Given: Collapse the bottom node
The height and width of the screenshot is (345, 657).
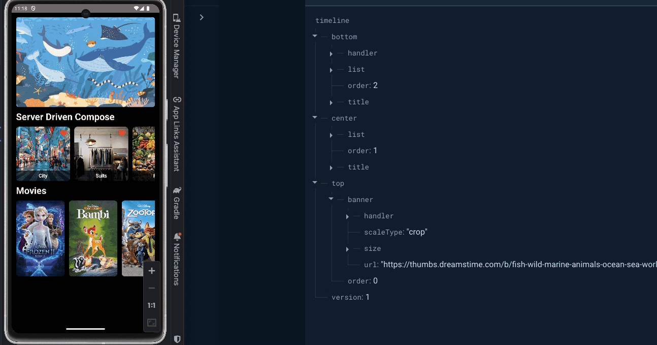Looking at the screenshot, I should (x=315, y=37).
